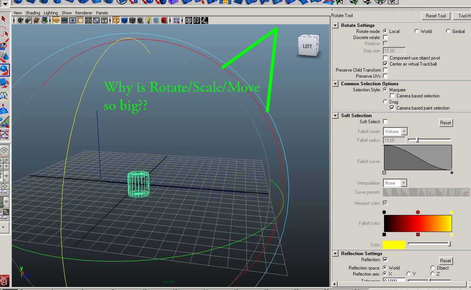471x290 pixels.
Task: Check Camera based selection
Action: [392, 96]
